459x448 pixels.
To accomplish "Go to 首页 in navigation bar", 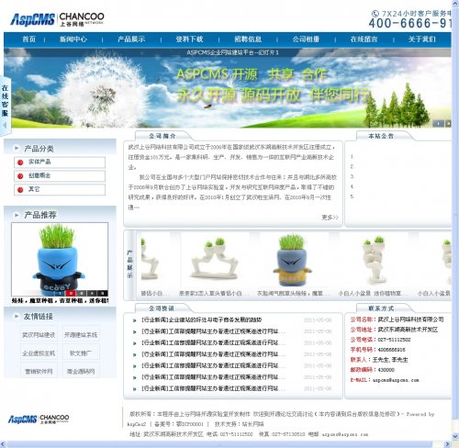I will pos(28,39).
